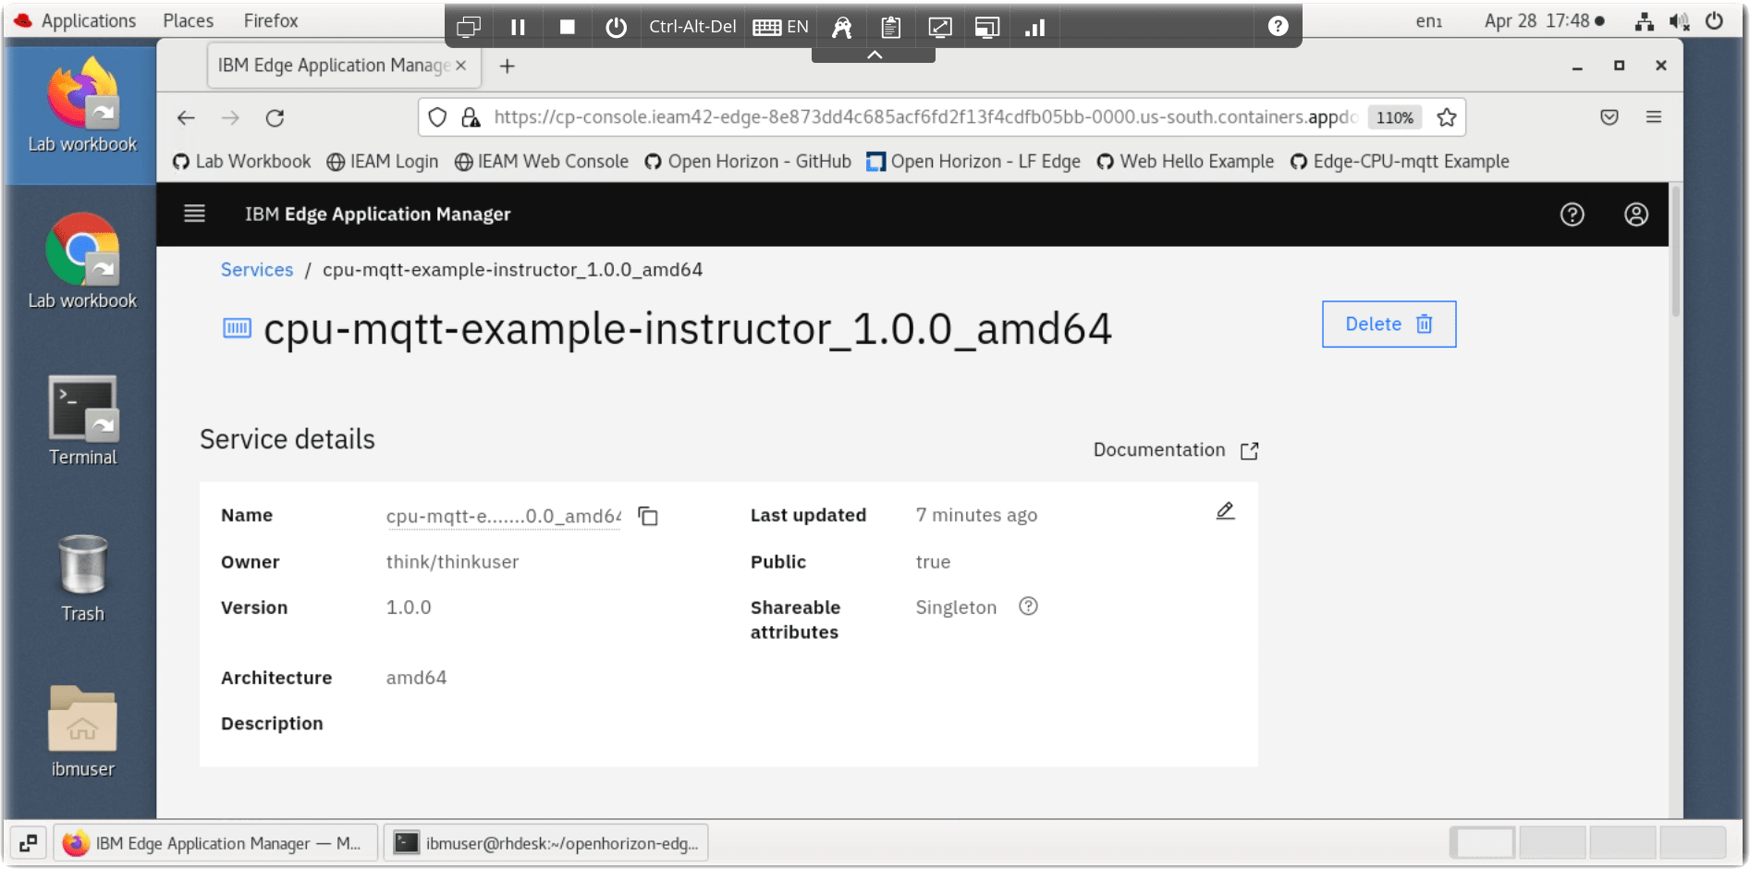Click the show desktop button in taskbar
The height and width of the screenshot is (869, 1750).
point(28,843)
